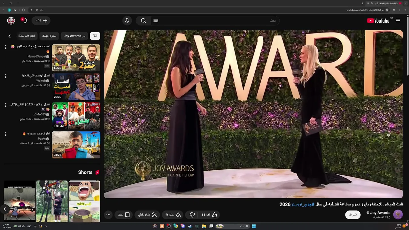Open the Joy Awards channel avatar

[398, 215]
